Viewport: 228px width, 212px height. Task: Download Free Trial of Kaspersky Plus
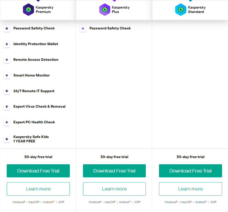click(114, 171)
